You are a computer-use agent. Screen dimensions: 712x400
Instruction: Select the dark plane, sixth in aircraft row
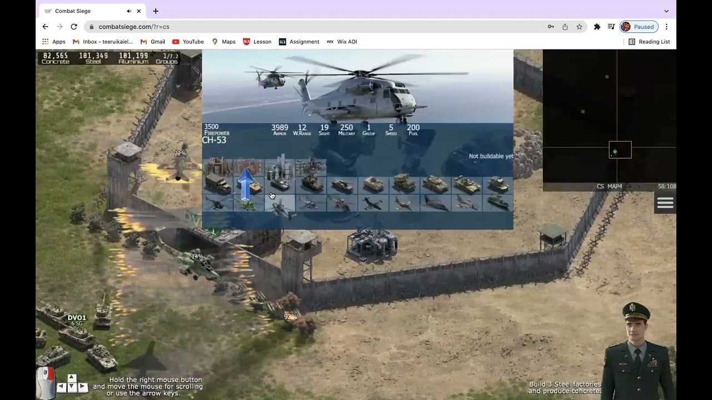coord(373,204)
